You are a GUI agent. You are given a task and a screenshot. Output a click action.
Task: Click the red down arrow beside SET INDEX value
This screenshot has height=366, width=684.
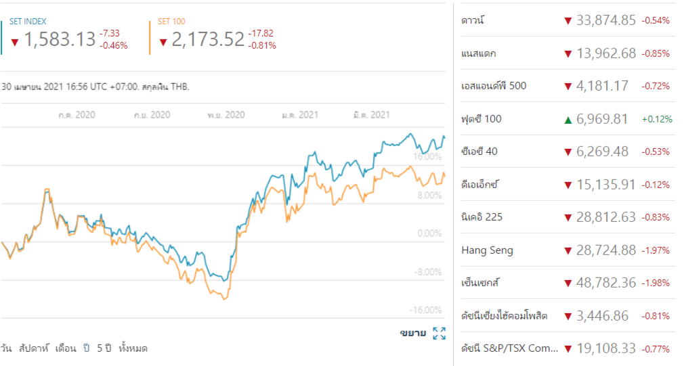(14, 42)
